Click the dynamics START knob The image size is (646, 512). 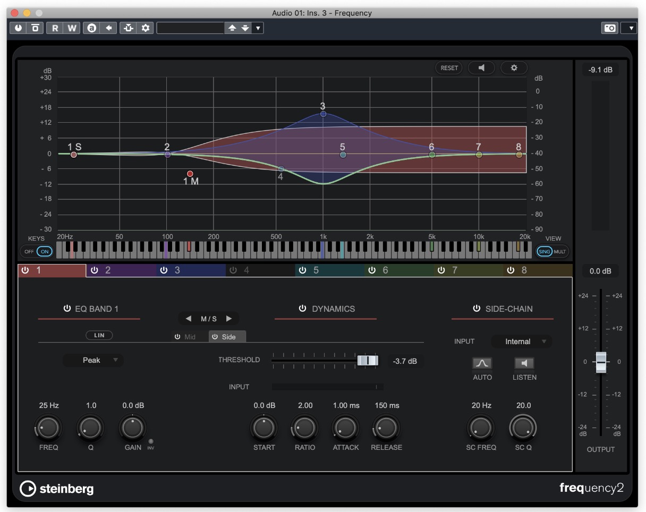(264, 428)
